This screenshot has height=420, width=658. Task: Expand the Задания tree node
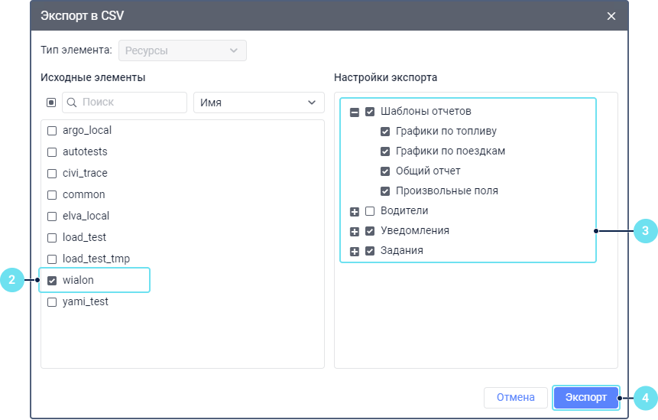pos(355,251)
